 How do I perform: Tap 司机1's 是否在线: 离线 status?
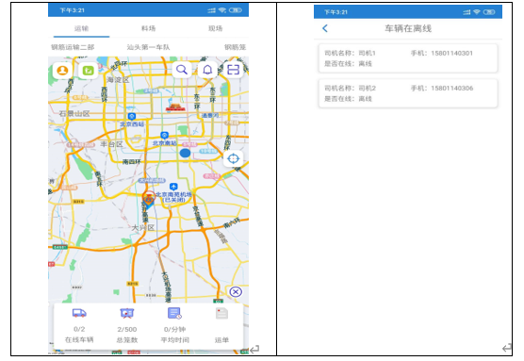(x=348, y=63)
